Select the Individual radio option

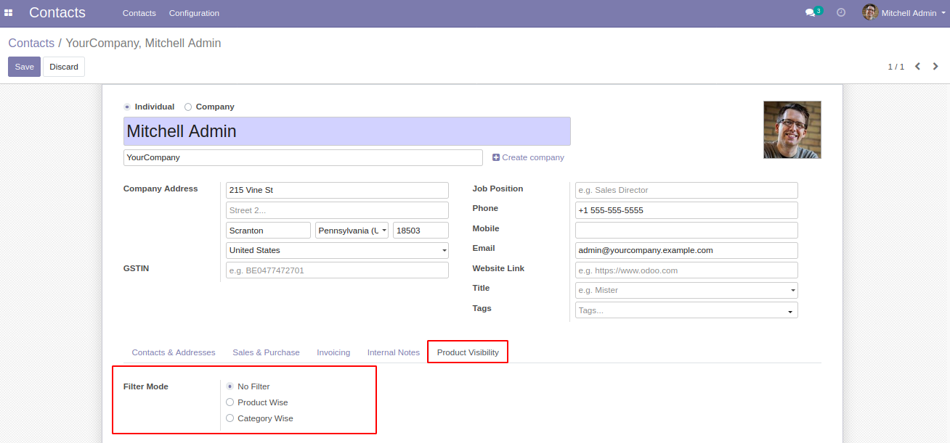(128, 107)
